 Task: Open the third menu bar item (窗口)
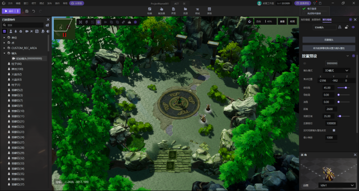click(26, 4)
